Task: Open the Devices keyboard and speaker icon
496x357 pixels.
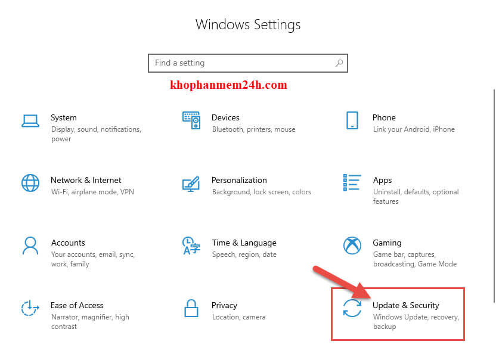Action: click(x=191, y=120)
